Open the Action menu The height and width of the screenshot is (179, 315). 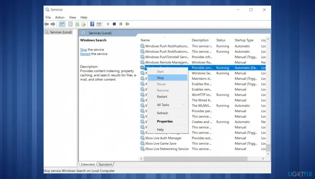click(x=60, y=18)
